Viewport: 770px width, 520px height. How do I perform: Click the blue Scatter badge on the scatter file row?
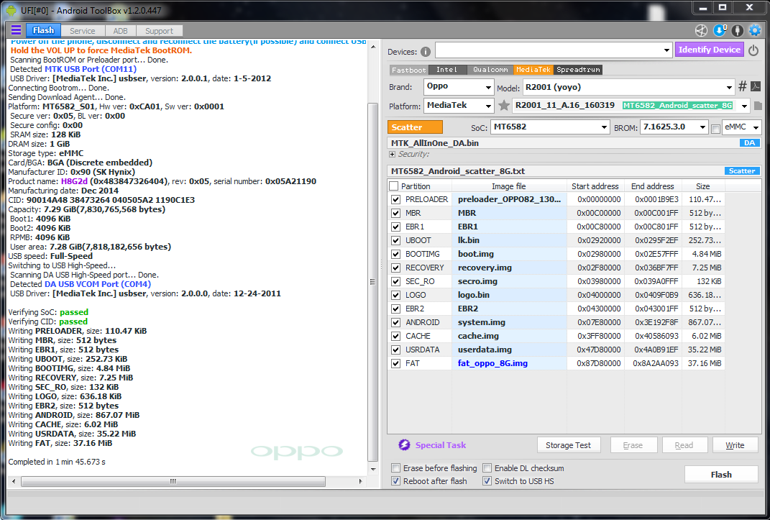[x=741, y=171]
